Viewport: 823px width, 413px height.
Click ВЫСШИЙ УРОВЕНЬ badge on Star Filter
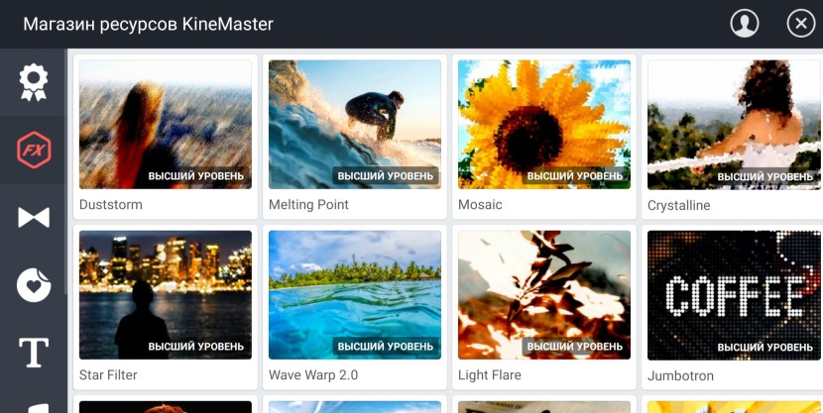(x=195, y=347)
